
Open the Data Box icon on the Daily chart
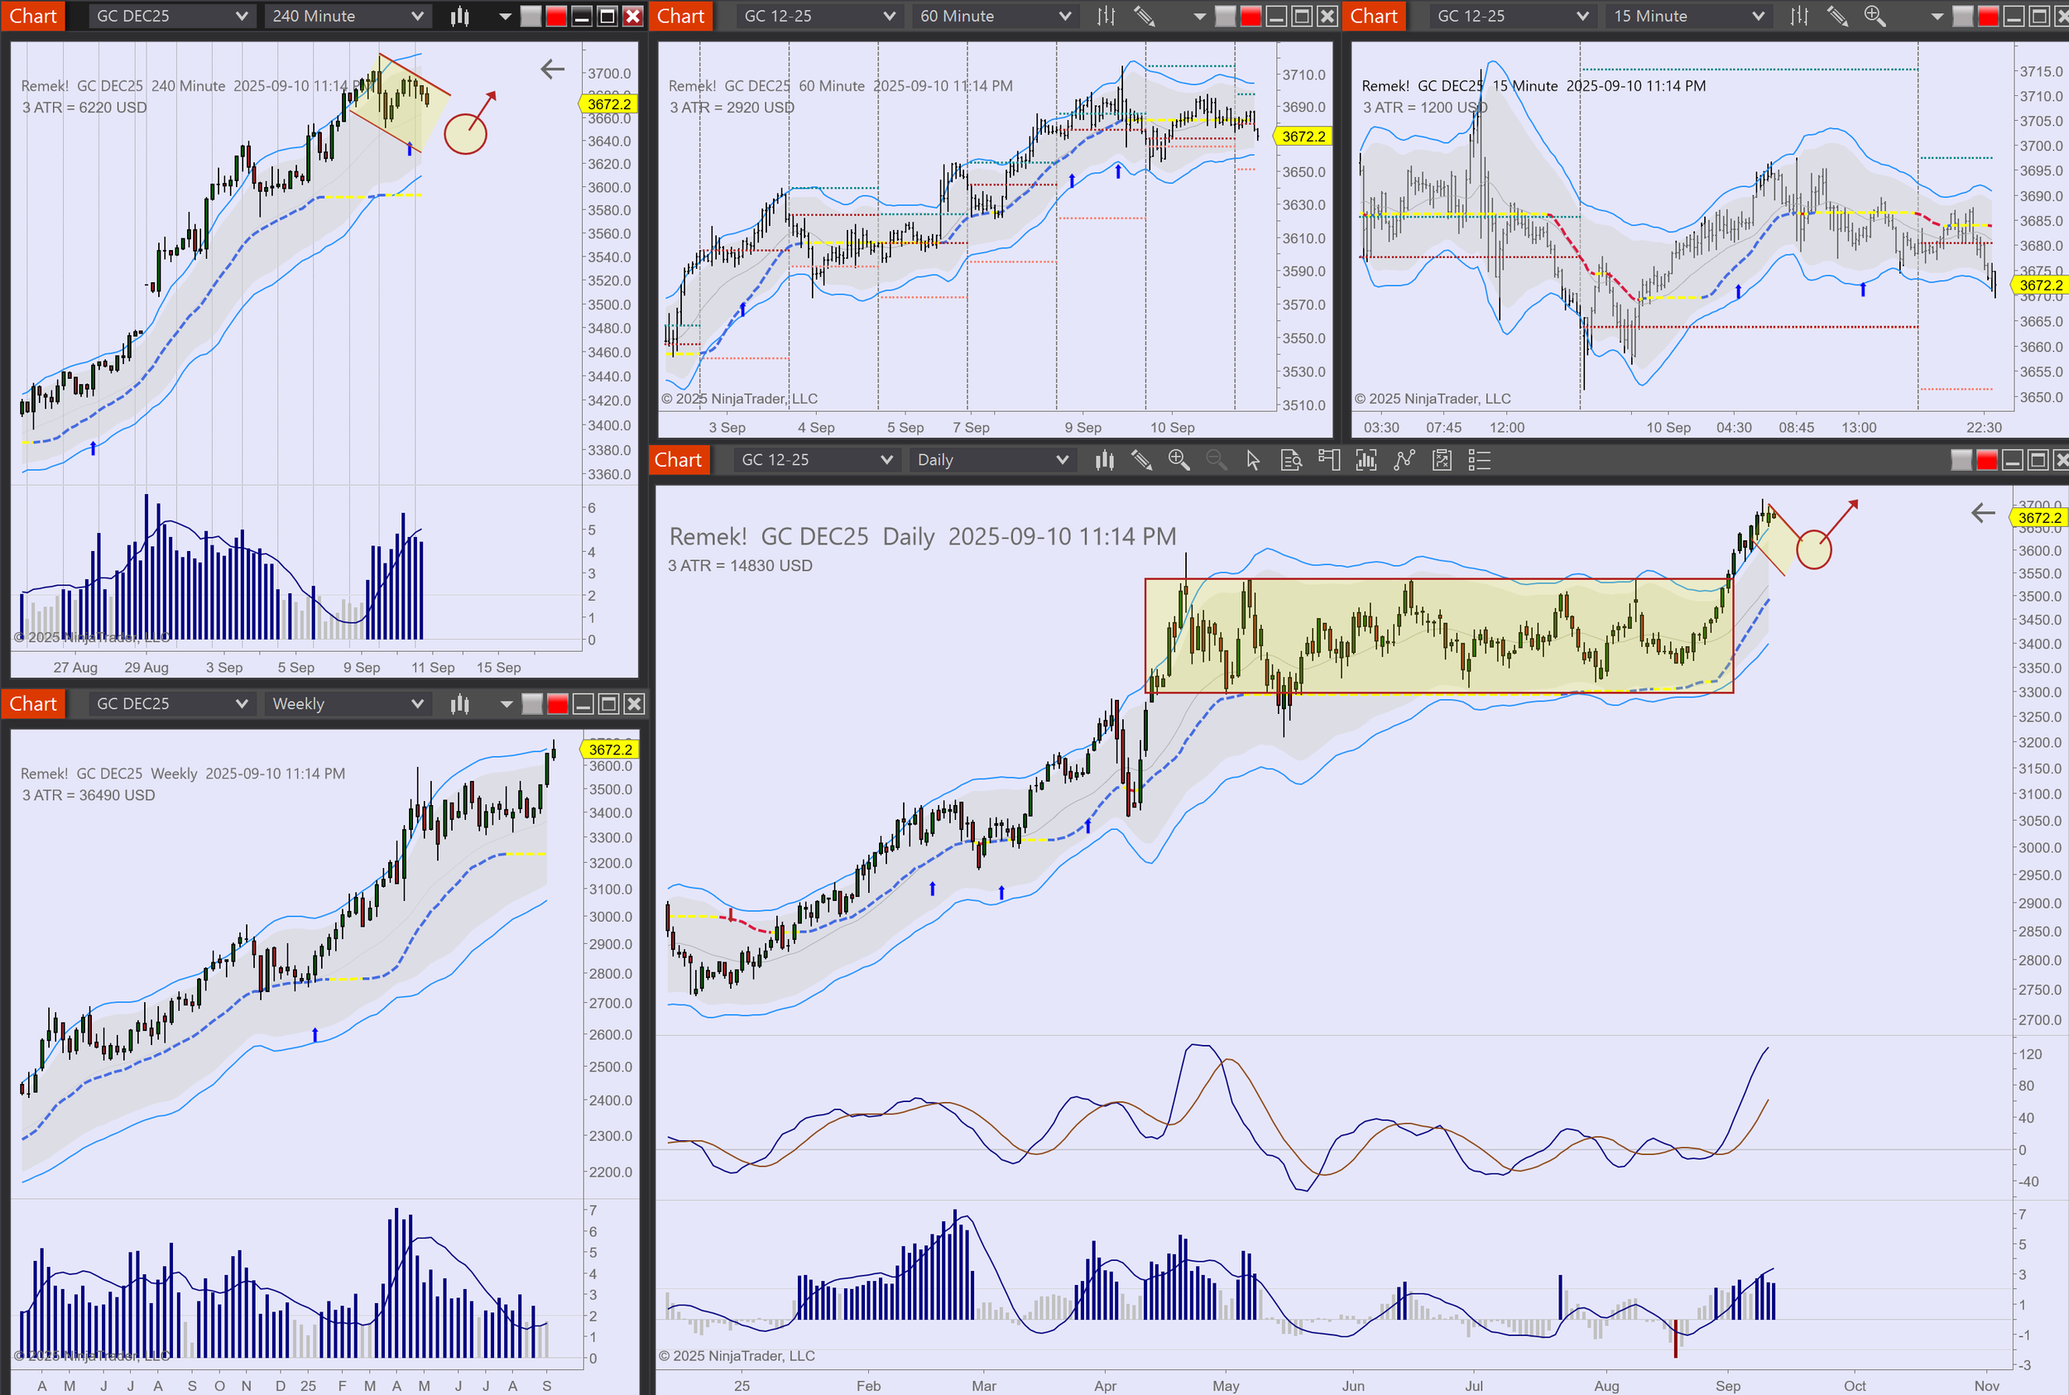[x=1290, y=460]
